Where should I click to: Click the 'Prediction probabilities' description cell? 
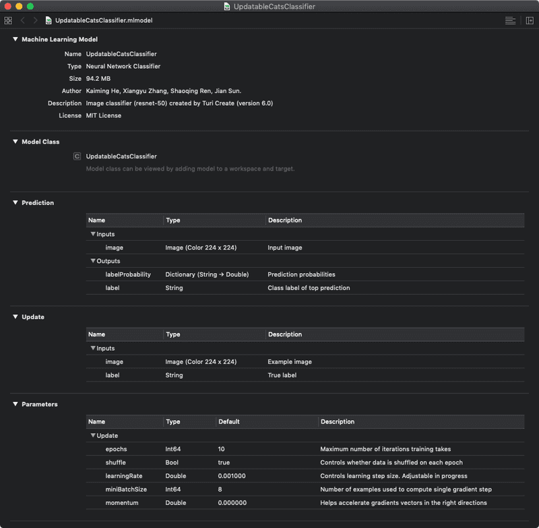point(301,274)
